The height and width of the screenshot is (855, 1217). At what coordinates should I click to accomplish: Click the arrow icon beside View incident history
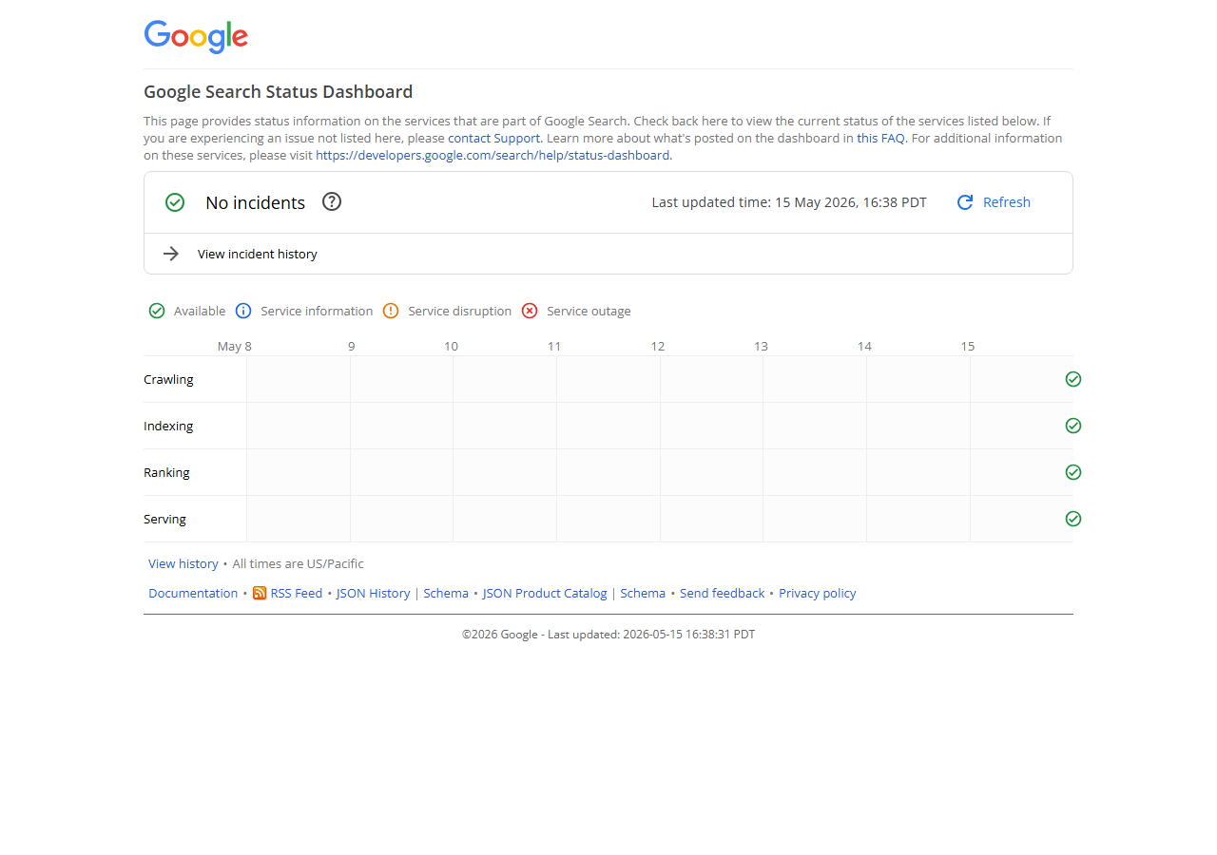[171, 254]
